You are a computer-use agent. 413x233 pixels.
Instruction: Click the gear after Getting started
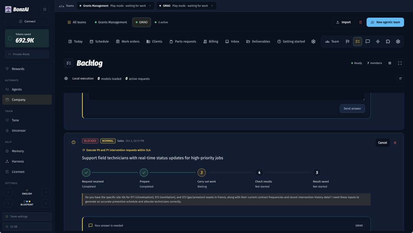coord(313,42)
